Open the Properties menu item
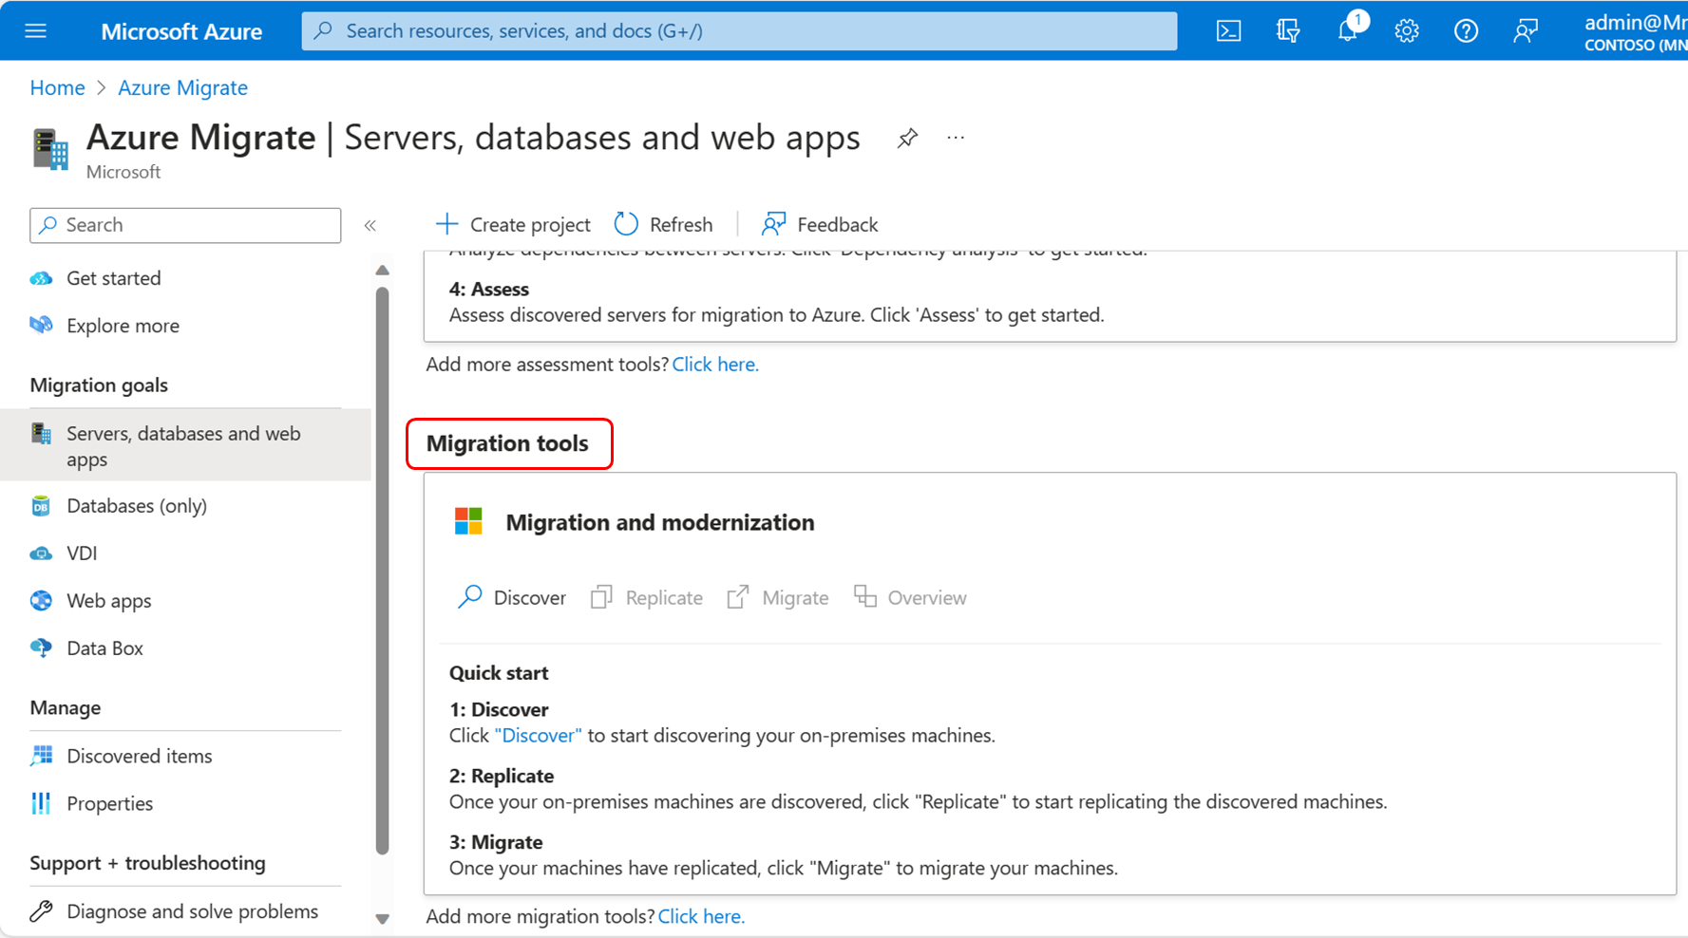The height and width of the screenshot is (938, 1688). (109, 803)
